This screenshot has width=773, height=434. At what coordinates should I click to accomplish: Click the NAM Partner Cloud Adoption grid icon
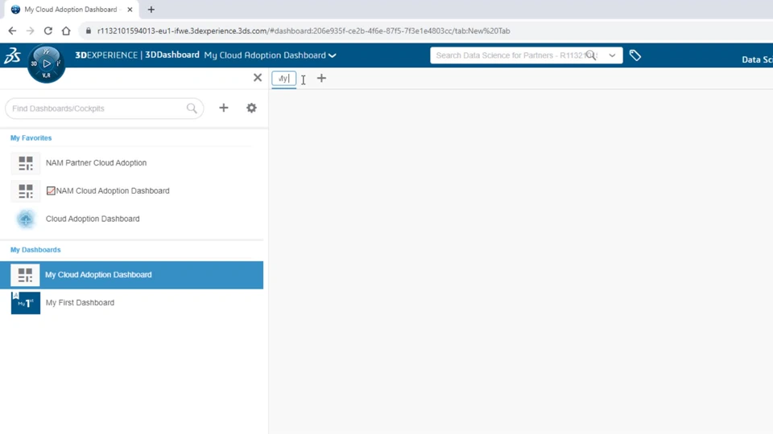coord(26,163)
